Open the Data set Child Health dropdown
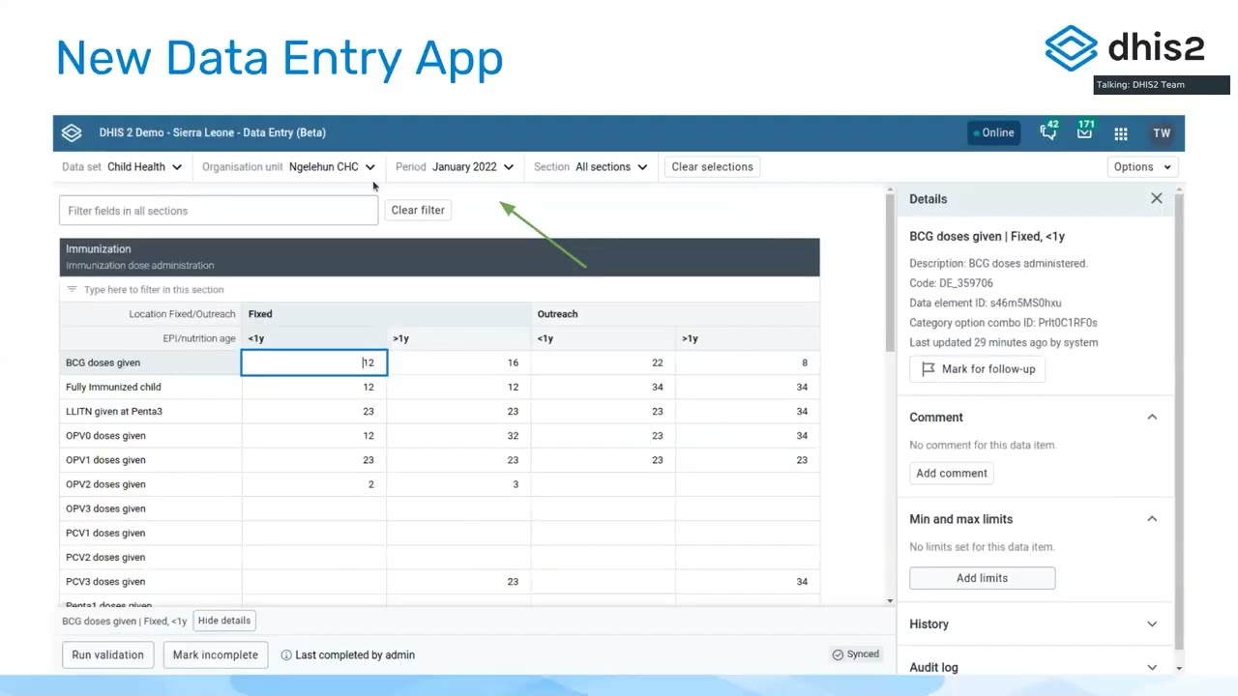Image resolution: width=1238 pixels, height=696 pixels. [122, 167]
